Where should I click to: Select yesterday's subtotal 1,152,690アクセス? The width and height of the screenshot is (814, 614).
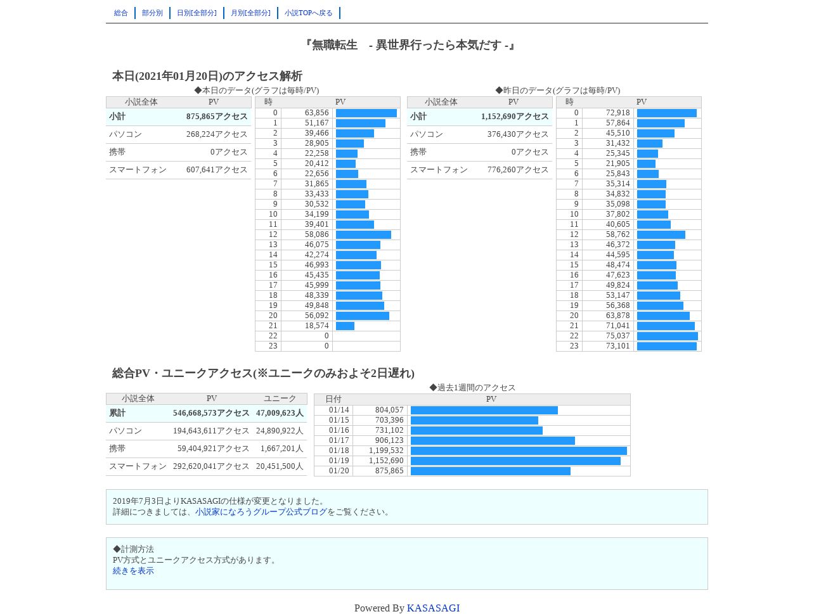(x=515, y=117)
